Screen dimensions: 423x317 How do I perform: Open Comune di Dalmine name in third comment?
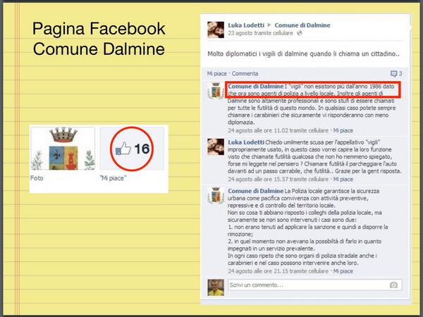(255, 191)
